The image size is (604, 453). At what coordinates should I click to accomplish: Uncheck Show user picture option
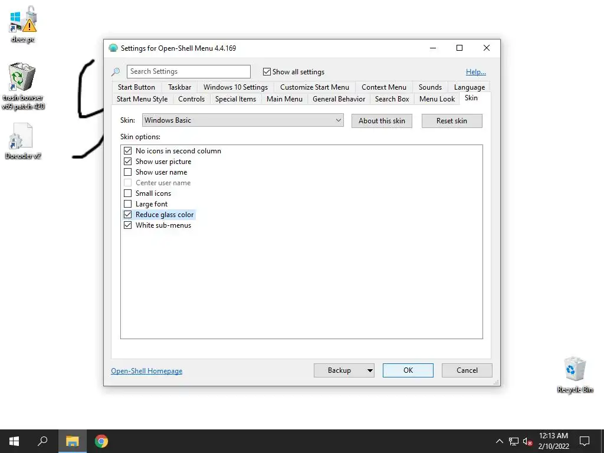coord(127,162)
